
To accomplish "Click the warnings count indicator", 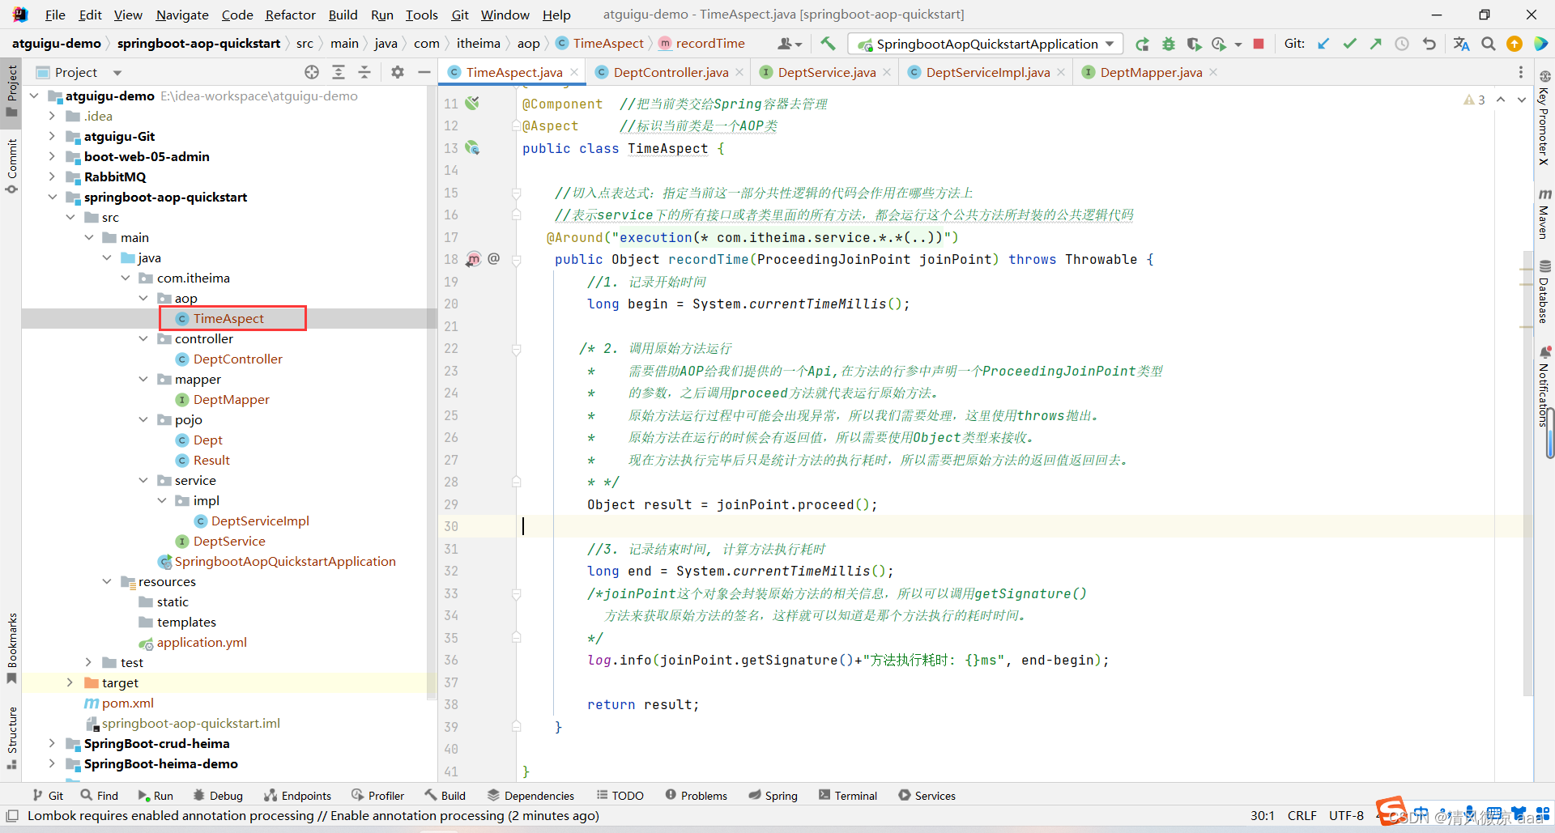I will pos(1474,100).
